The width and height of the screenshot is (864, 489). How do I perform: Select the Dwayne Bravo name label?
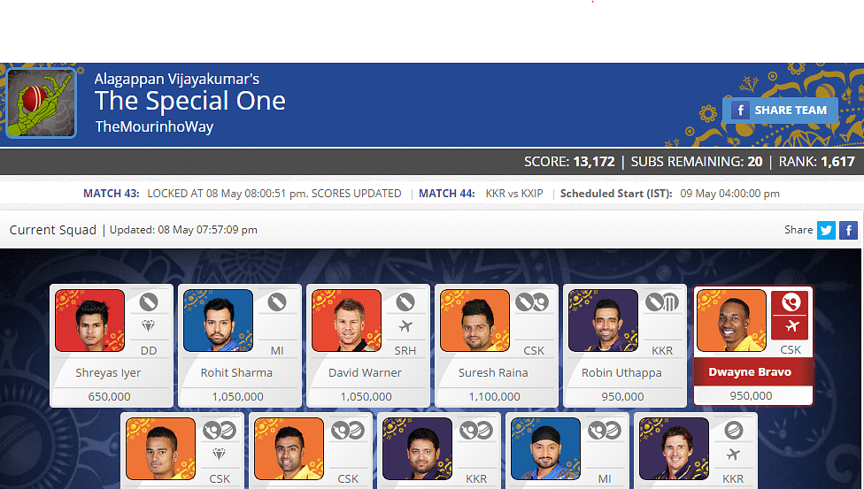coord(750,372)
